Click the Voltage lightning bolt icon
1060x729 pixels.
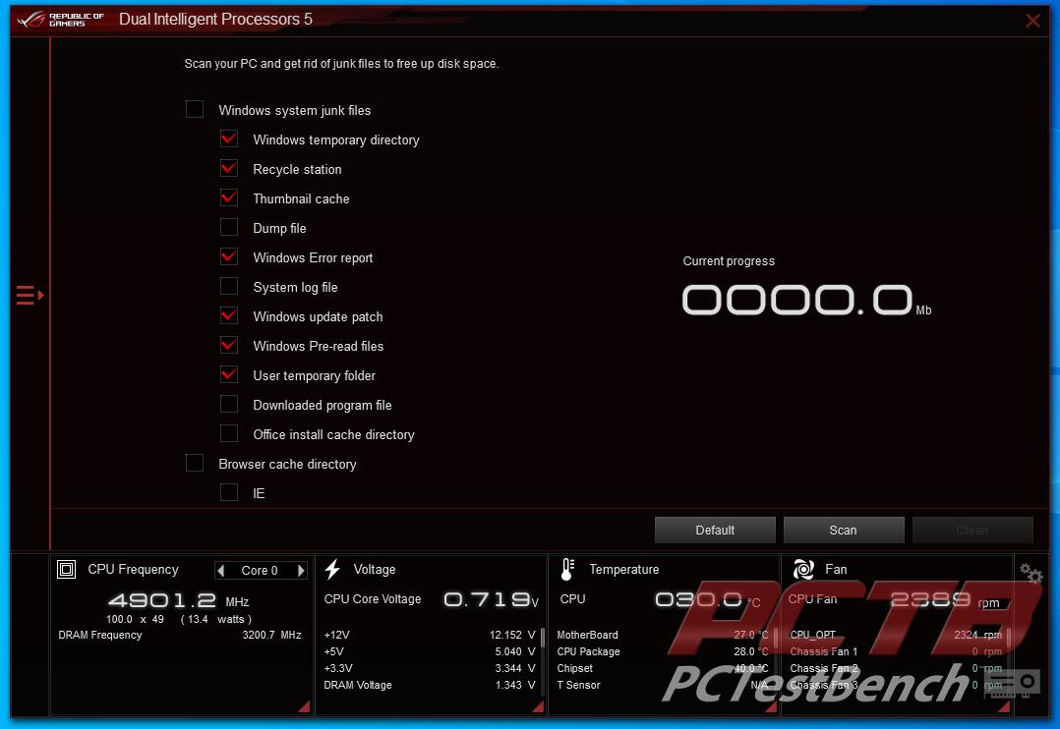coord(332,570)
